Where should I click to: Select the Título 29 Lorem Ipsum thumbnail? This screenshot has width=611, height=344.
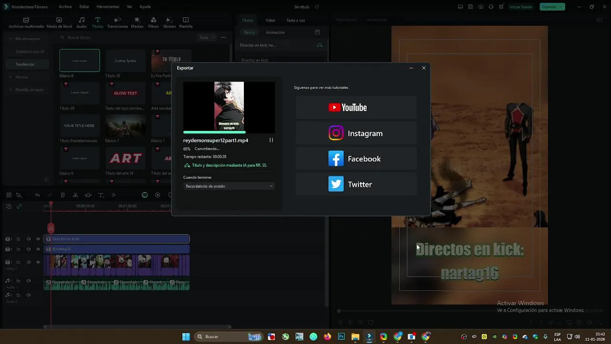(126, 61)
